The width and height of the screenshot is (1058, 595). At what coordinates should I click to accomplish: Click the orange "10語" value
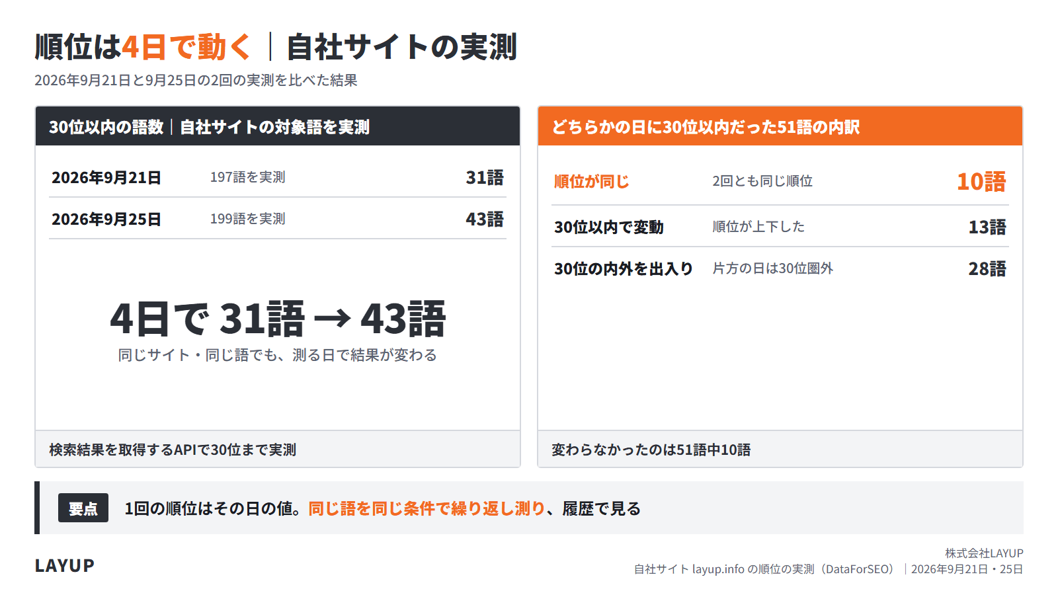(981, 181)
